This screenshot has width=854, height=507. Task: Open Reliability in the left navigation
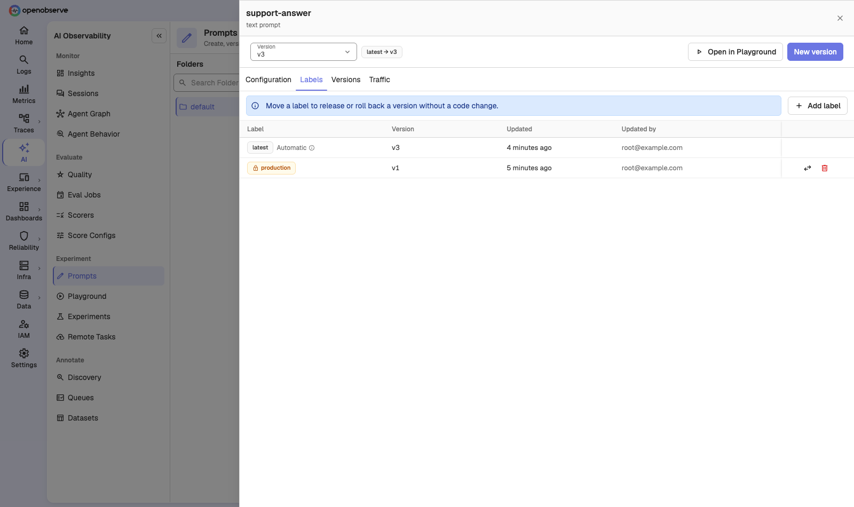click(24, 241)
